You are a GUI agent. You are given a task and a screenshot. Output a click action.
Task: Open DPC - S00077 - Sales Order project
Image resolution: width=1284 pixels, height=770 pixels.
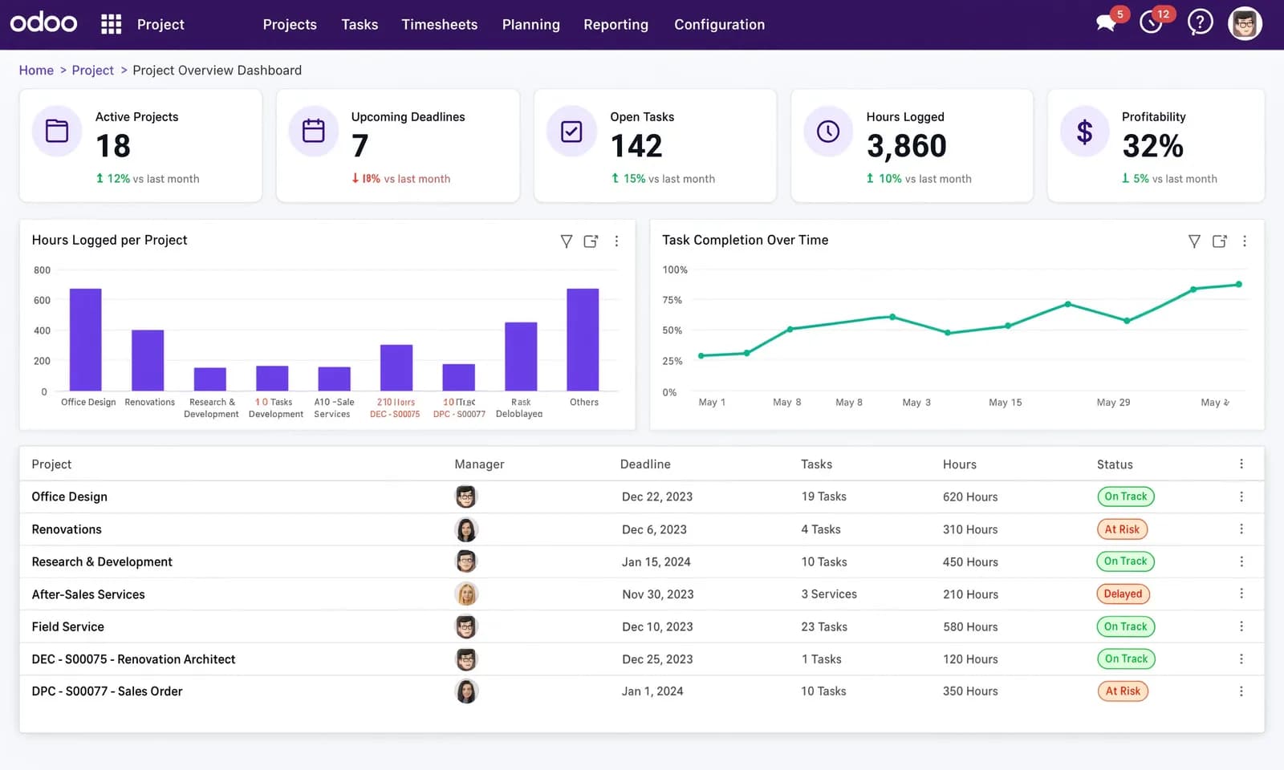point(107,691)
